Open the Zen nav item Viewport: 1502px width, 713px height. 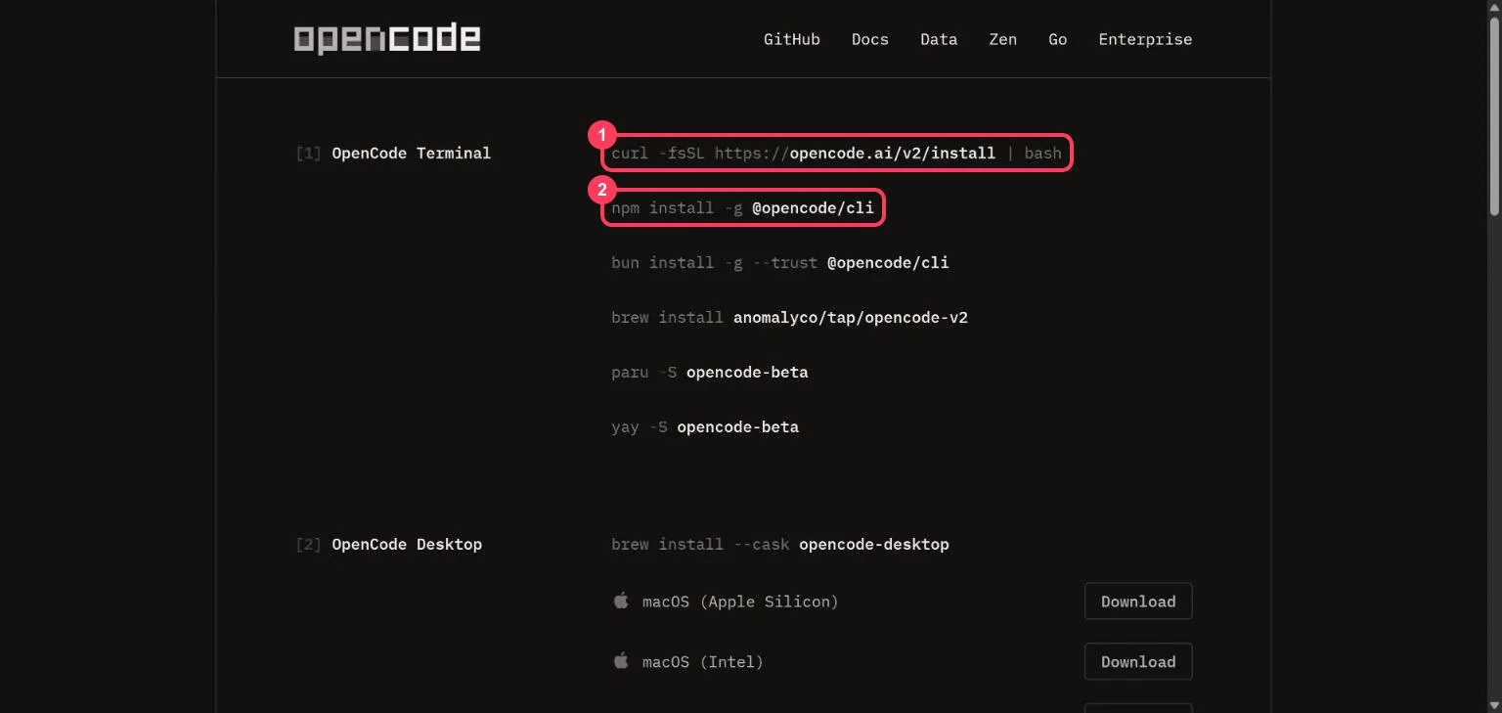(1002, 39)
